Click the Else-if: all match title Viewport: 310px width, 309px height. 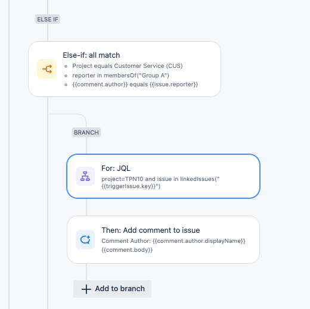tap(91, 55)
